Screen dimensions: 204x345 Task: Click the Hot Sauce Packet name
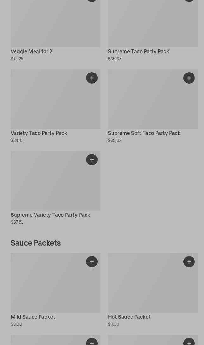129,317
